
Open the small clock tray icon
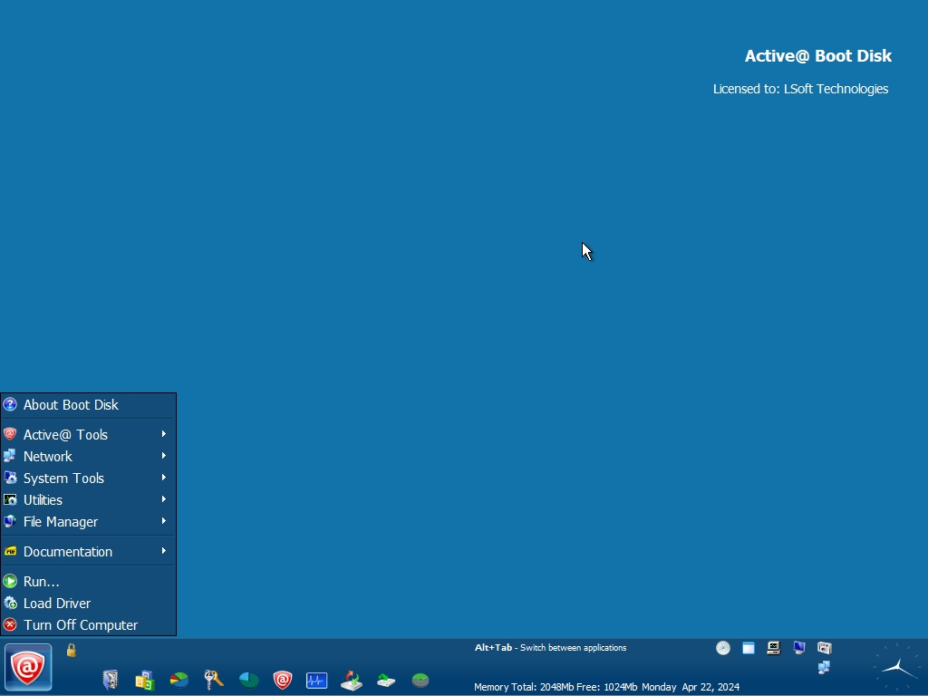point(723,648)
